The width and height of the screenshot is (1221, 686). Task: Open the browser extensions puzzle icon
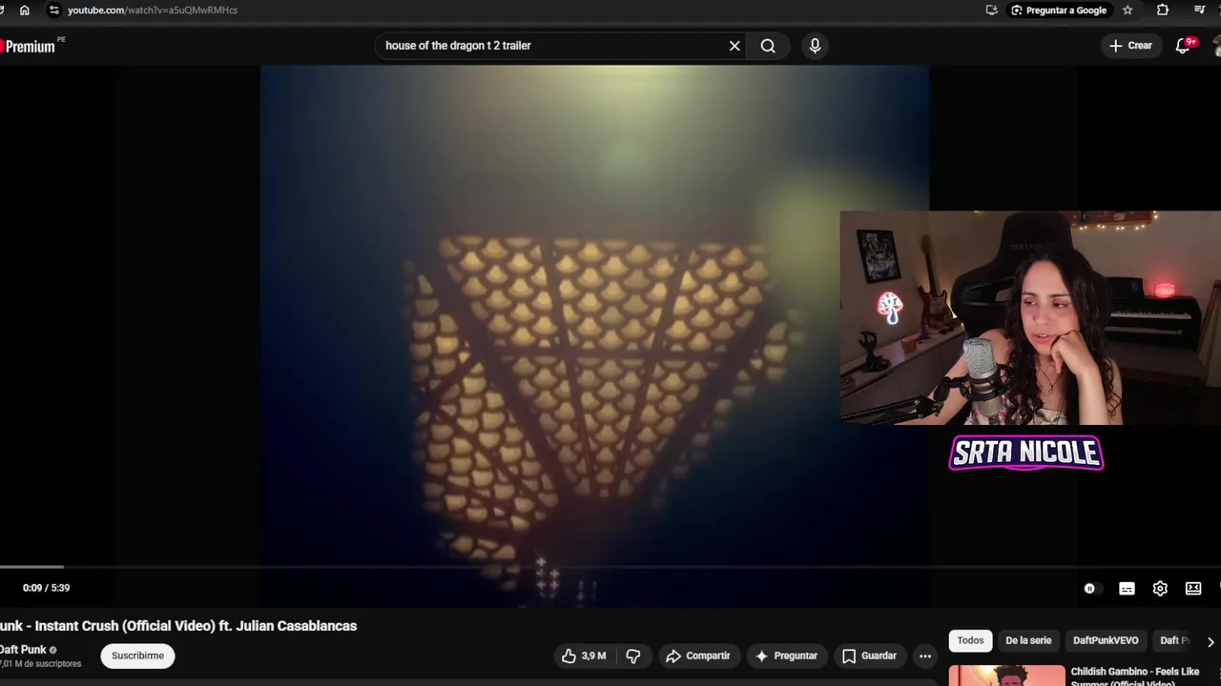(x=1163, y=10)
